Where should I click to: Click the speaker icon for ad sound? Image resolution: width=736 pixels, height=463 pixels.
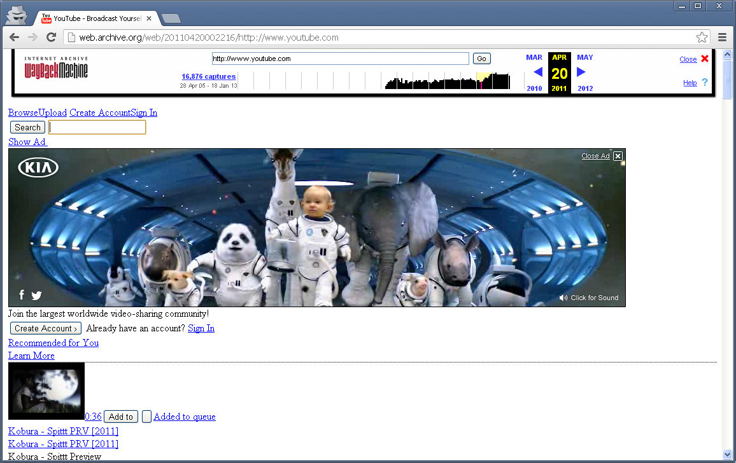(563, 298)
